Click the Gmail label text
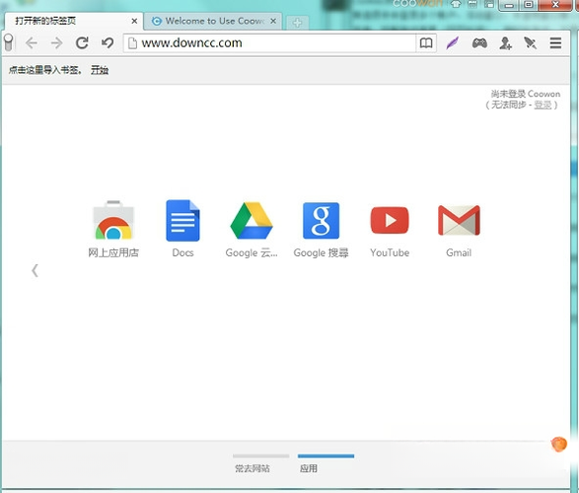Viewport: 579px width, 493px height. tap(459, 252)
